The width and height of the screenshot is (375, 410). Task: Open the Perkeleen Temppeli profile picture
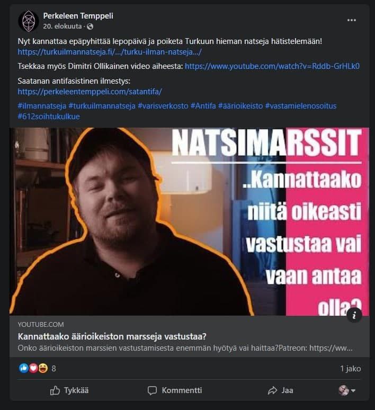coord(28,21)
